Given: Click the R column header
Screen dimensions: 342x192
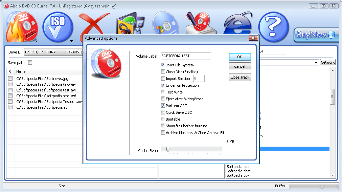Looking at the screenshot, I should (10, 71).
